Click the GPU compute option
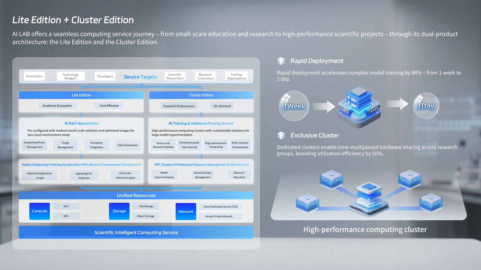The height and width of the screenshot is (270, 481). pos(66,206)
